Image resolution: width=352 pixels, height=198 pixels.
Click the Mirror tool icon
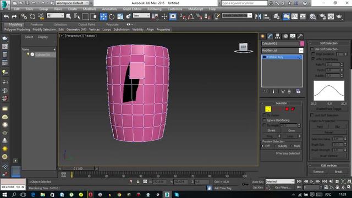point(258,16)
